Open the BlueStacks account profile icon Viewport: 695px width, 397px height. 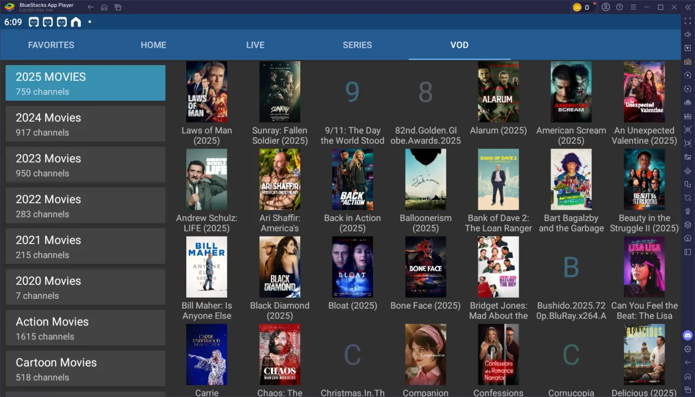(x=605, y=8)
